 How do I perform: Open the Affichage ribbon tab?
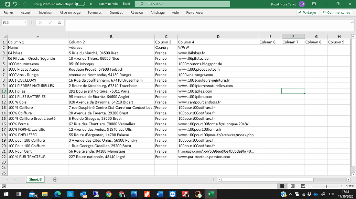pos(158,12)
